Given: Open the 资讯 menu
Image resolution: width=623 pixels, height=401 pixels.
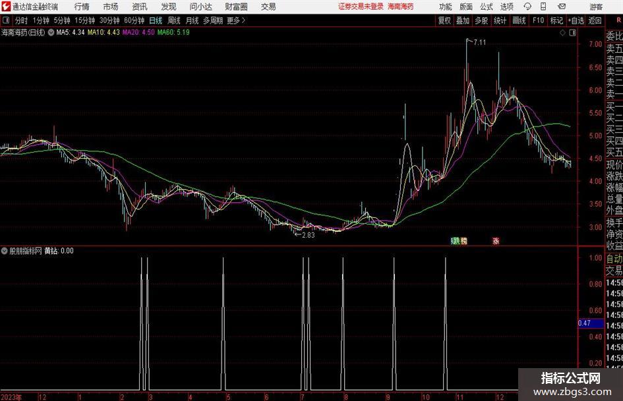Looking at the screenshot, I should pos(140,7).
